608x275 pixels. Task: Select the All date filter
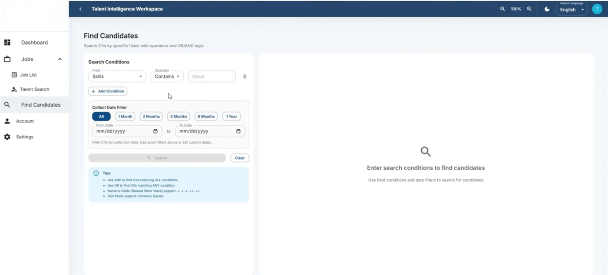tap(101, 116)
